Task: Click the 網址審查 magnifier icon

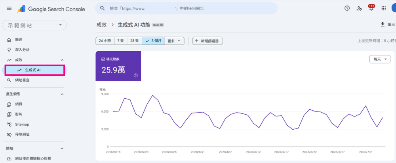Action: coord(9,80)
